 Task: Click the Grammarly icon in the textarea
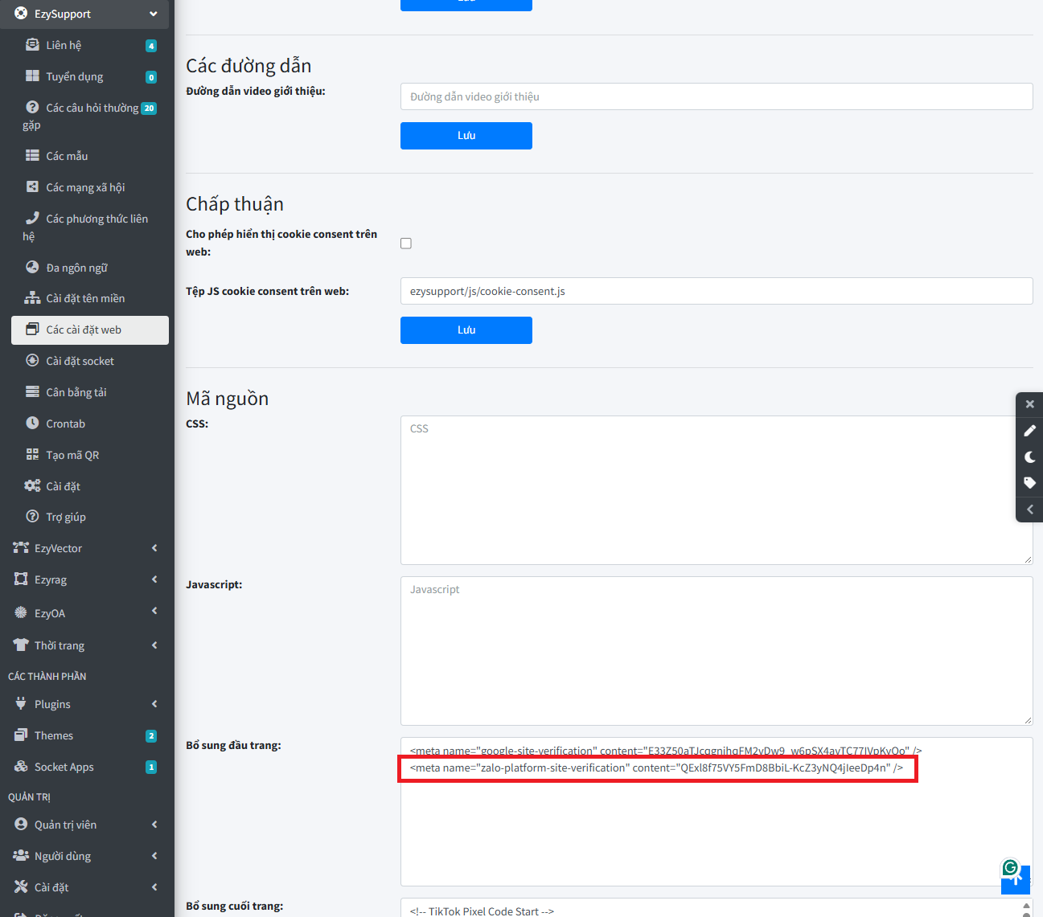tap(1010, 868)
